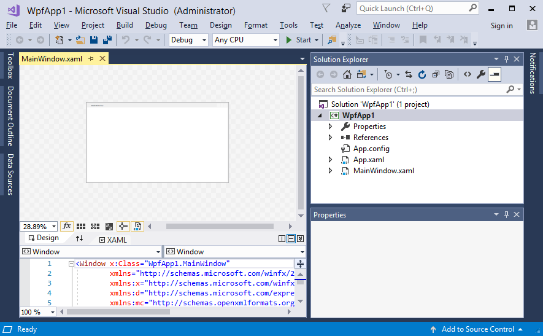Click the Save All toolbar icon

(x=107, y=40)
